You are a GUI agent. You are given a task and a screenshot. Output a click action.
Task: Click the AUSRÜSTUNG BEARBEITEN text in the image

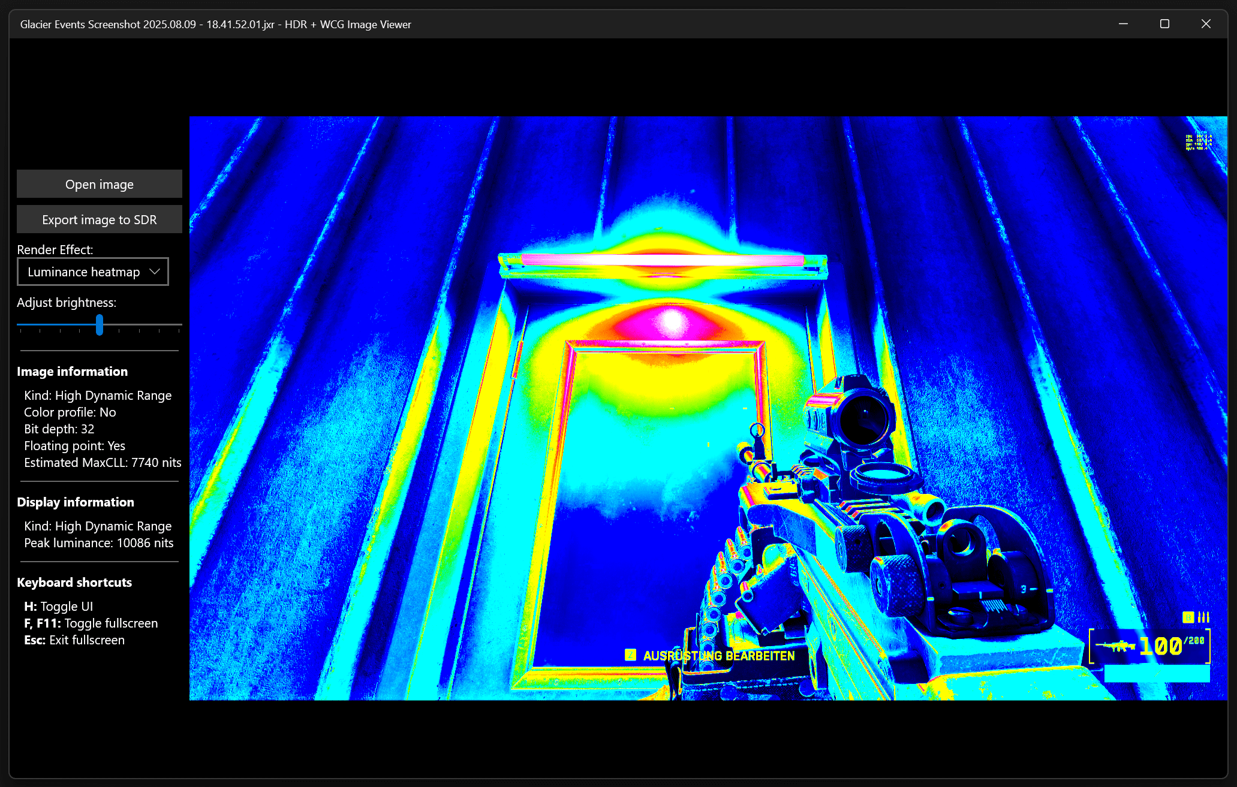point(719,656)
